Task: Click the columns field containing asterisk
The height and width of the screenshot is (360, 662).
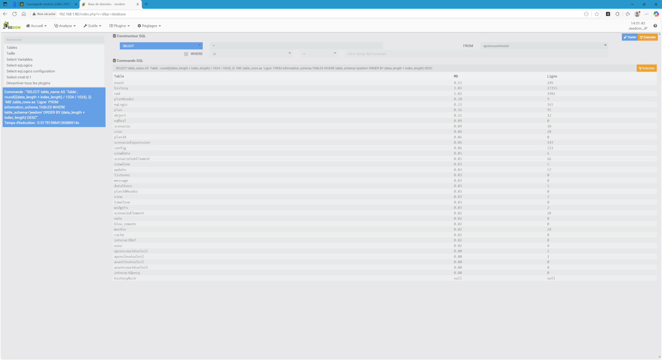Action: point(297,46)
